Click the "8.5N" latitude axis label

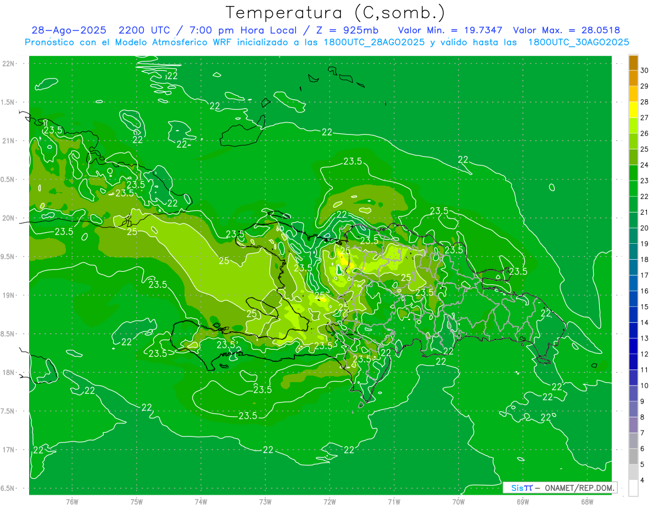[8, 334]
